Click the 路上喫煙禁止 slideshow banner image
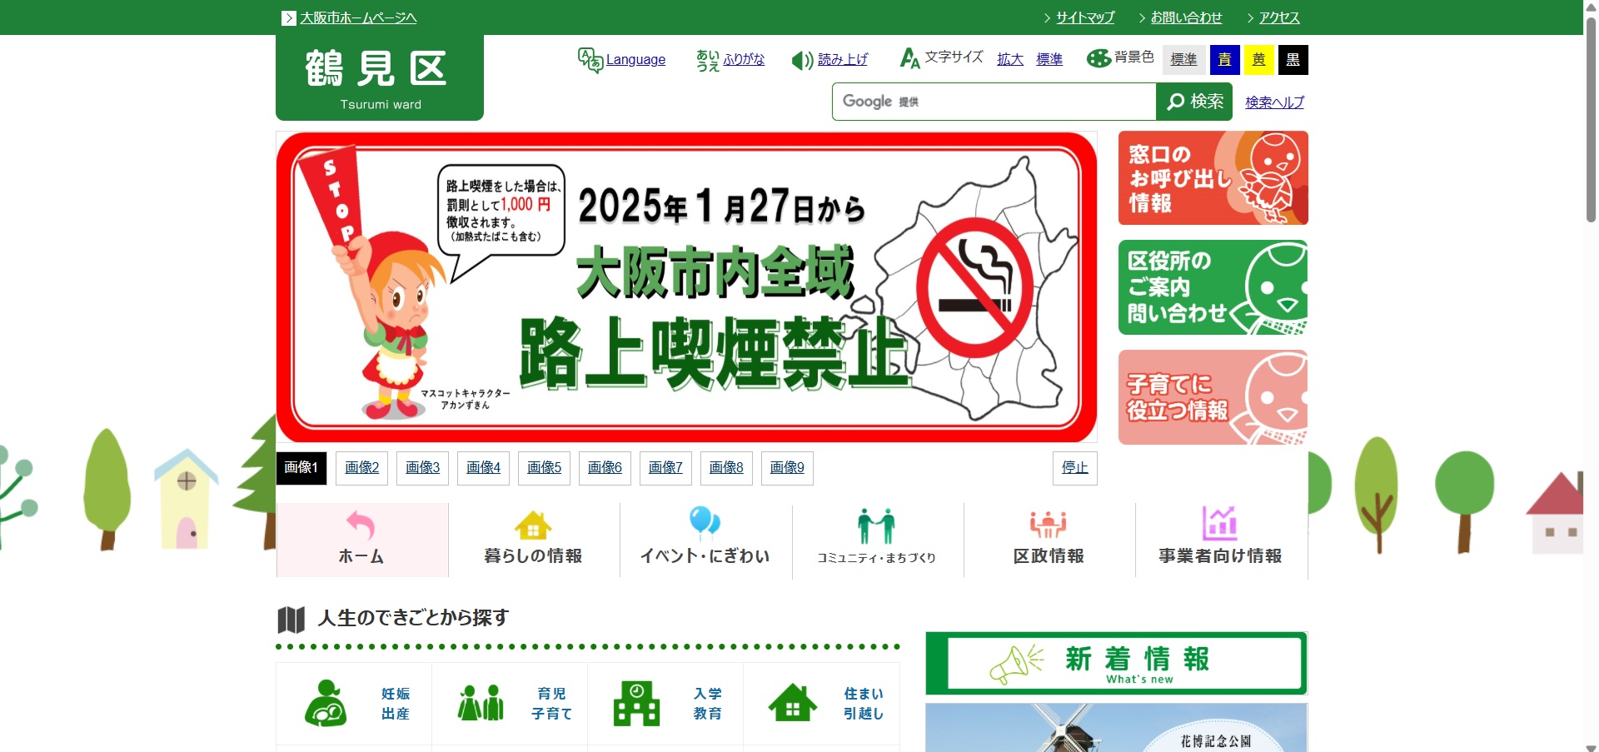Image resolution: width=1599 pixels, height=752 pixels. (686, 287)
